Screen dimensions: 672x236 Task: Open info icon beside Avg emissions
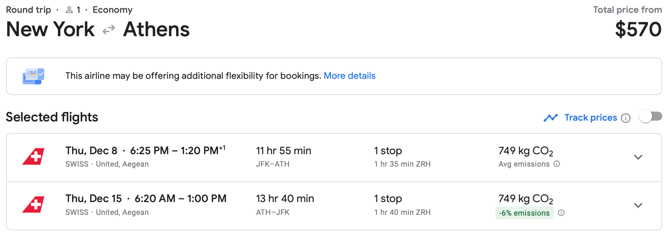pyautogui.click(x=557, y=164)
